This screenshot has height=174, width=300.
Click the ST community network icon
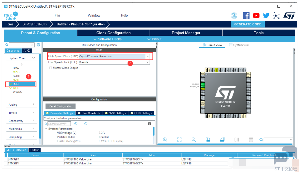click(276, 16)
